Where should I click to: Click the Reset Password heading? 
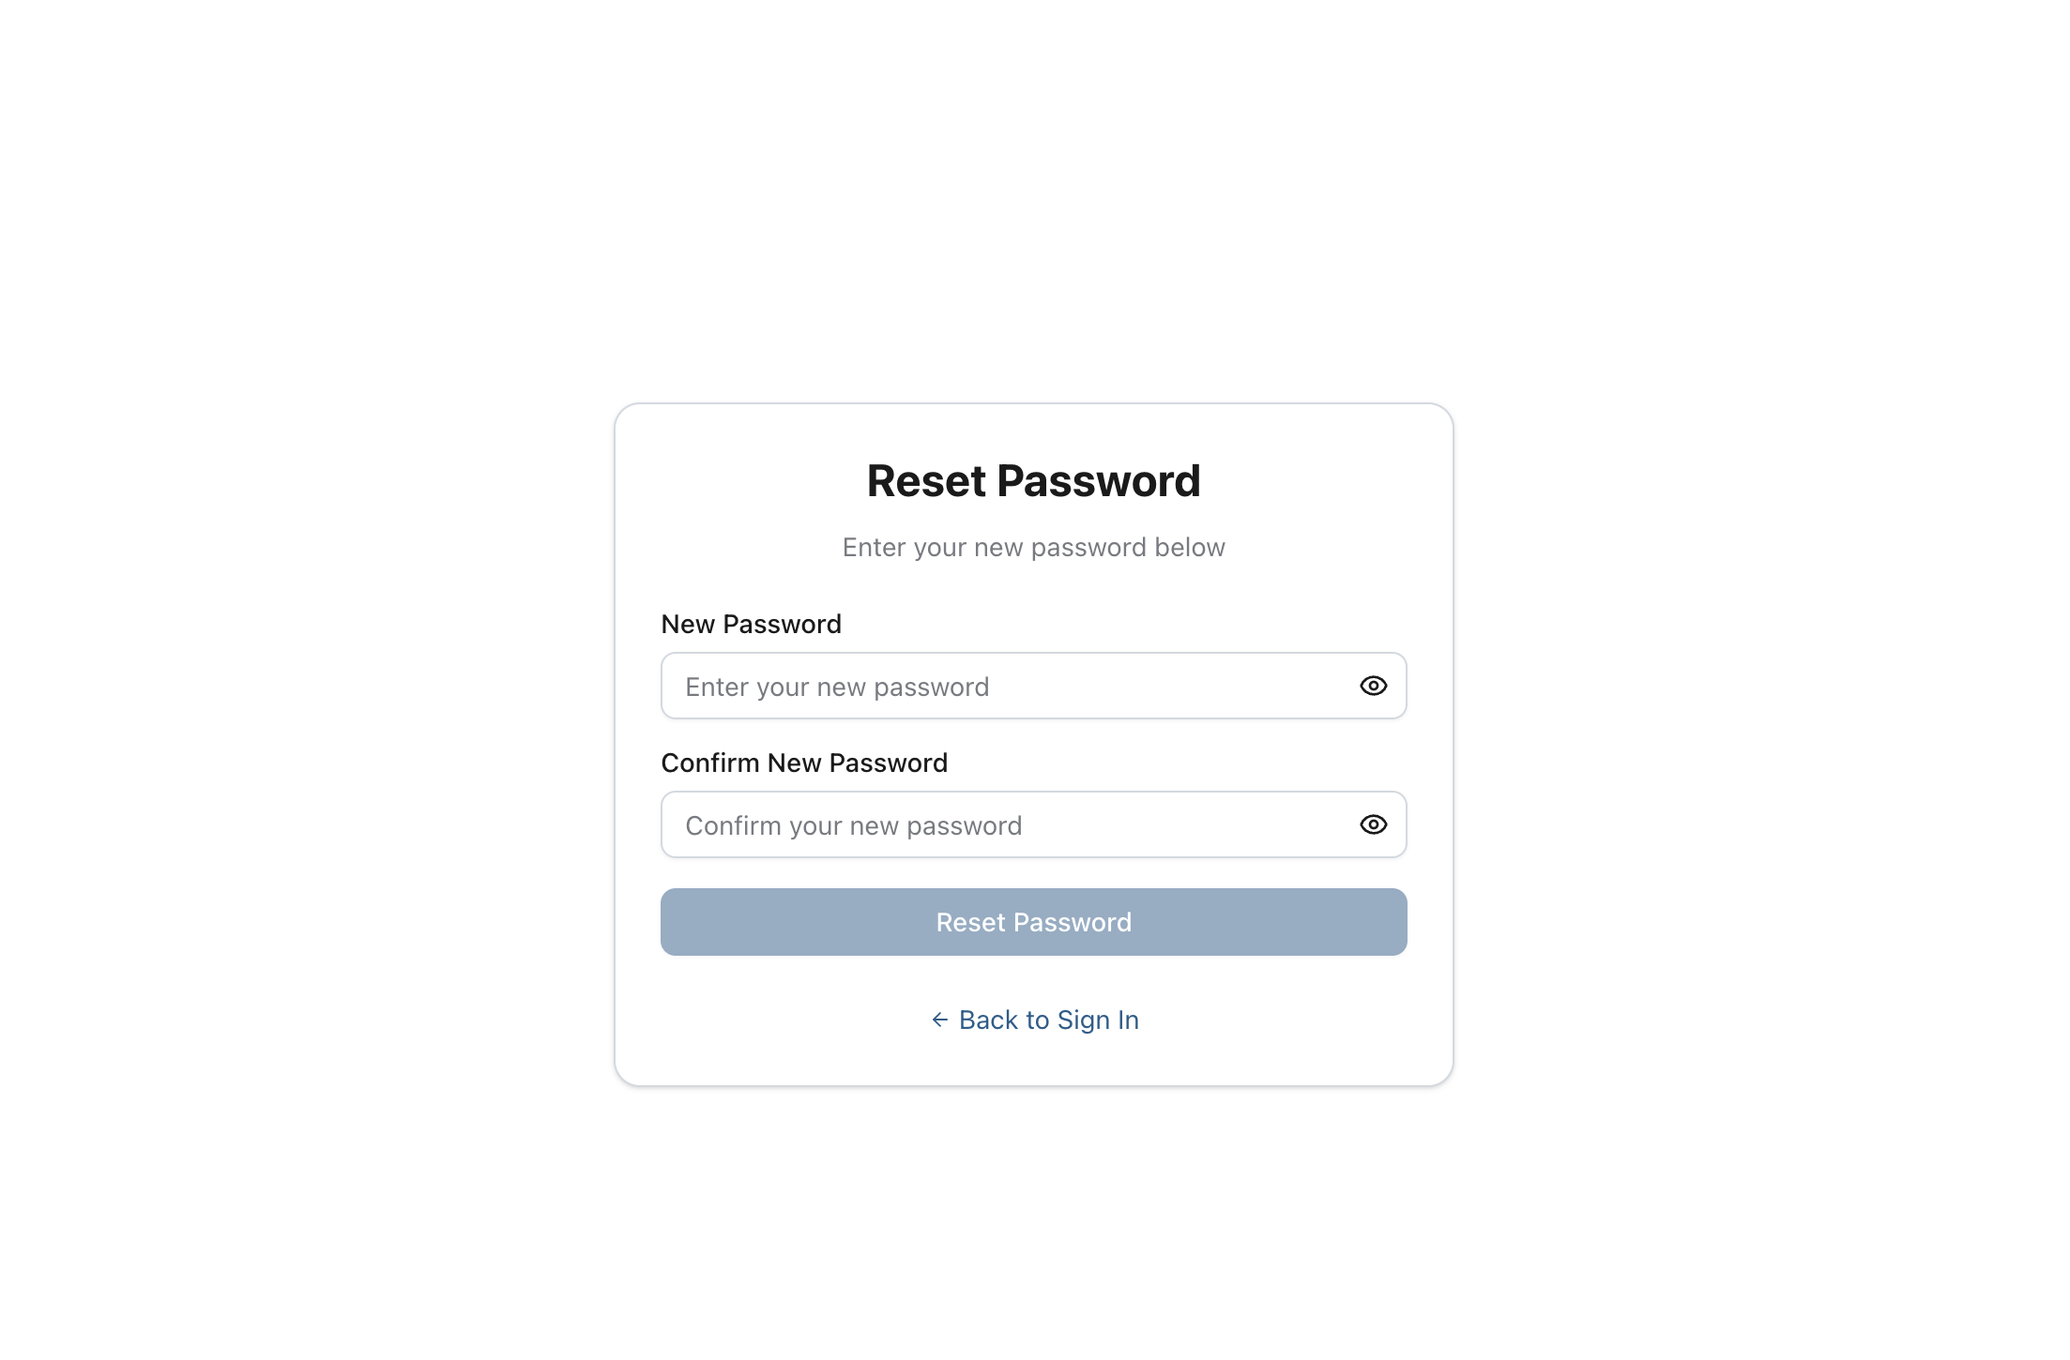1033,480
